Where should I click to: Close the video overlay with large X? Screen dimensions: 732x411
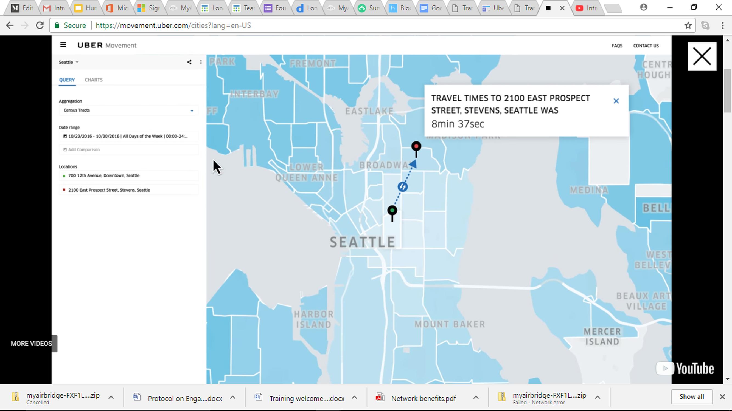point(702,56)
